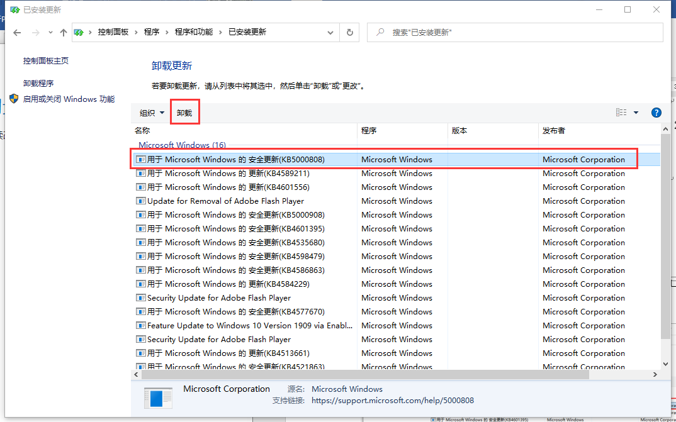Select the KB4577670 security update row

click(396, 311)
